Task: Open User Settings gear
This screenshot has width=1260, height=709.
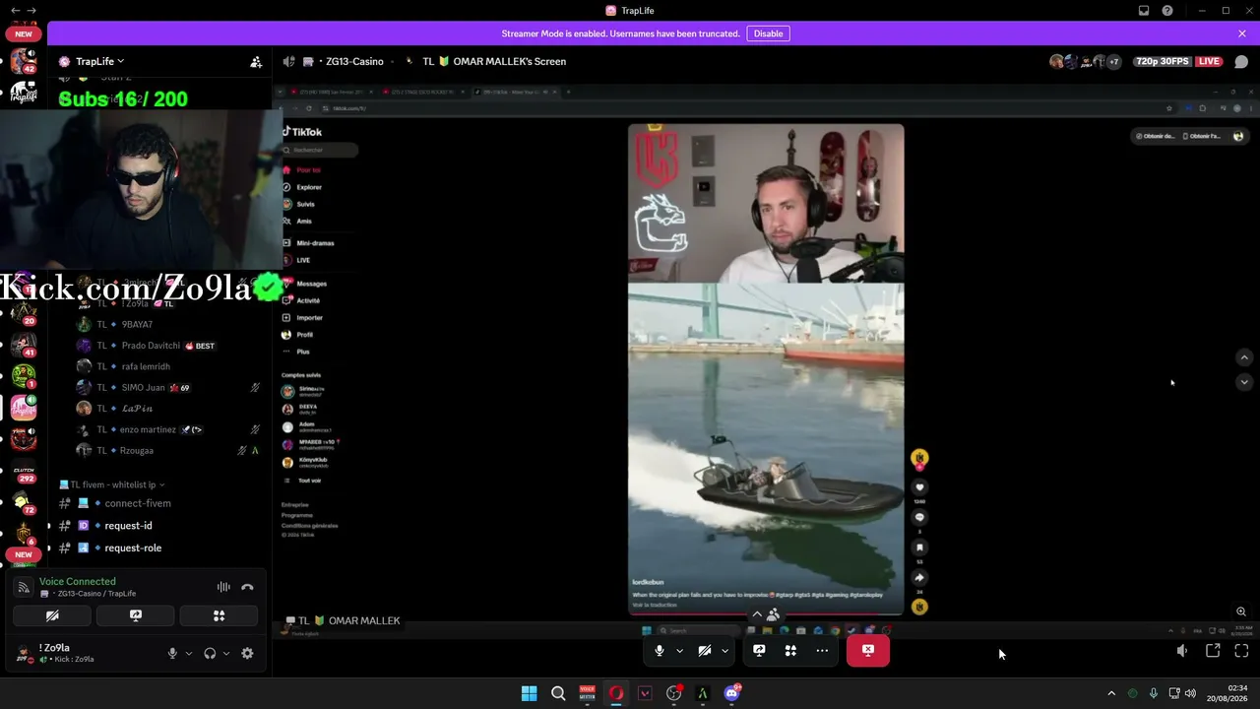Action: tap(247, 653)
